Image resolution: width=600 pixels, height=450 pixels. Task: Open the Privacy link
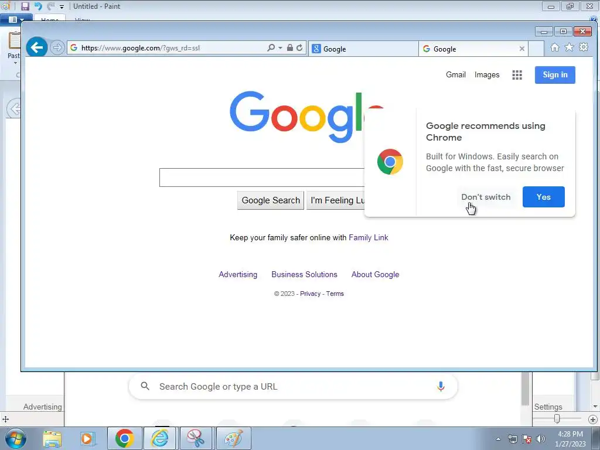click(310, 294)
